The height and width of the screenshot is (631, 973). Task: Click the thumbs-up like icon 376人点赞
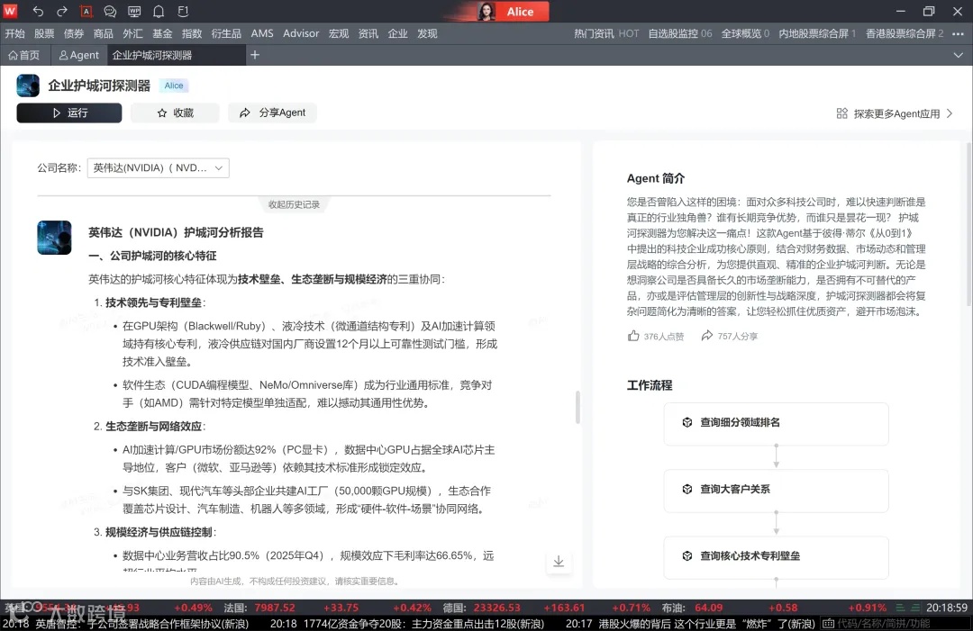point(633,336)
